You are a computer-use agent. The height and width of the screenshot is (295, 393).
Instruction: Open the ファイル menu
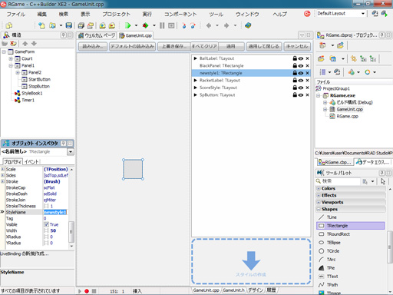coord(16,14)
